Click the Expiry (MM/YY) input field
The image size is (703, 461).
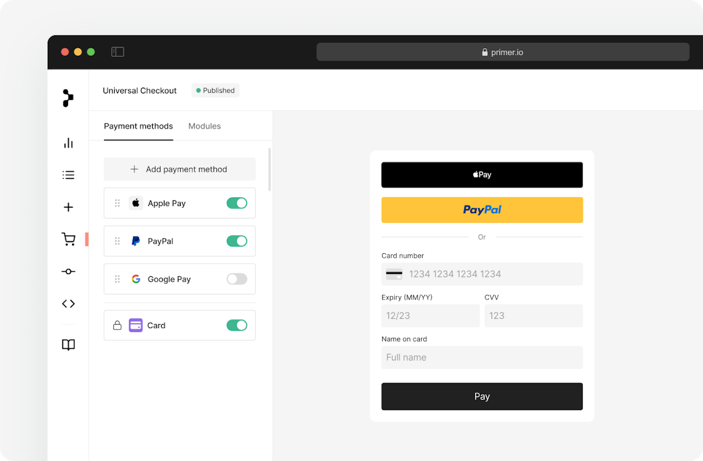[430, 316]
